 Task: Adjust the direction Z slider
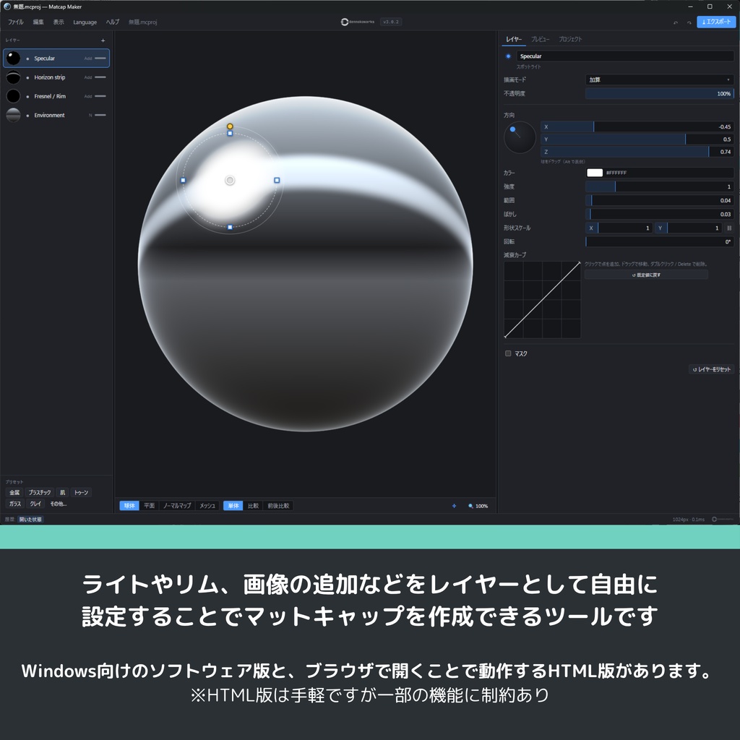tap(637, 152)
